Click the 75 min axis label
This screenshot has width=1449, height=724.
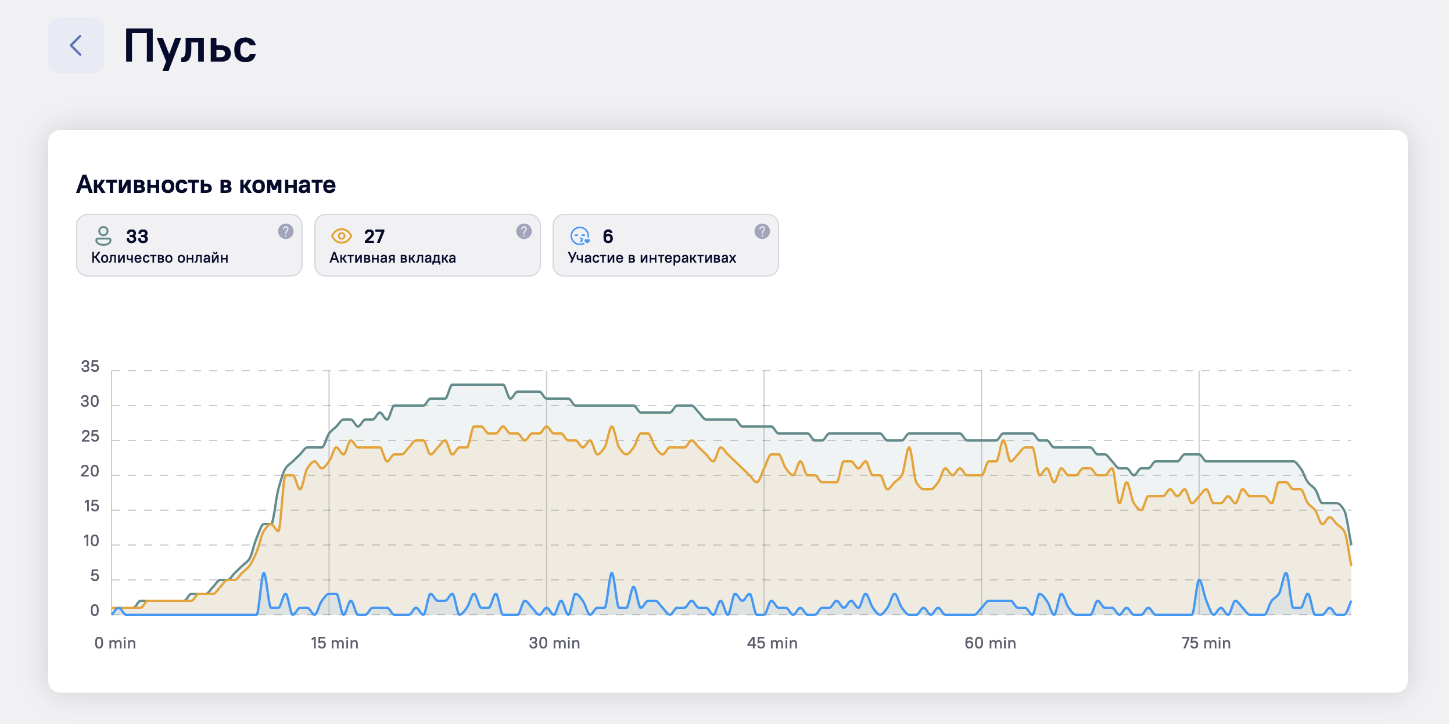pos(1206,643)
